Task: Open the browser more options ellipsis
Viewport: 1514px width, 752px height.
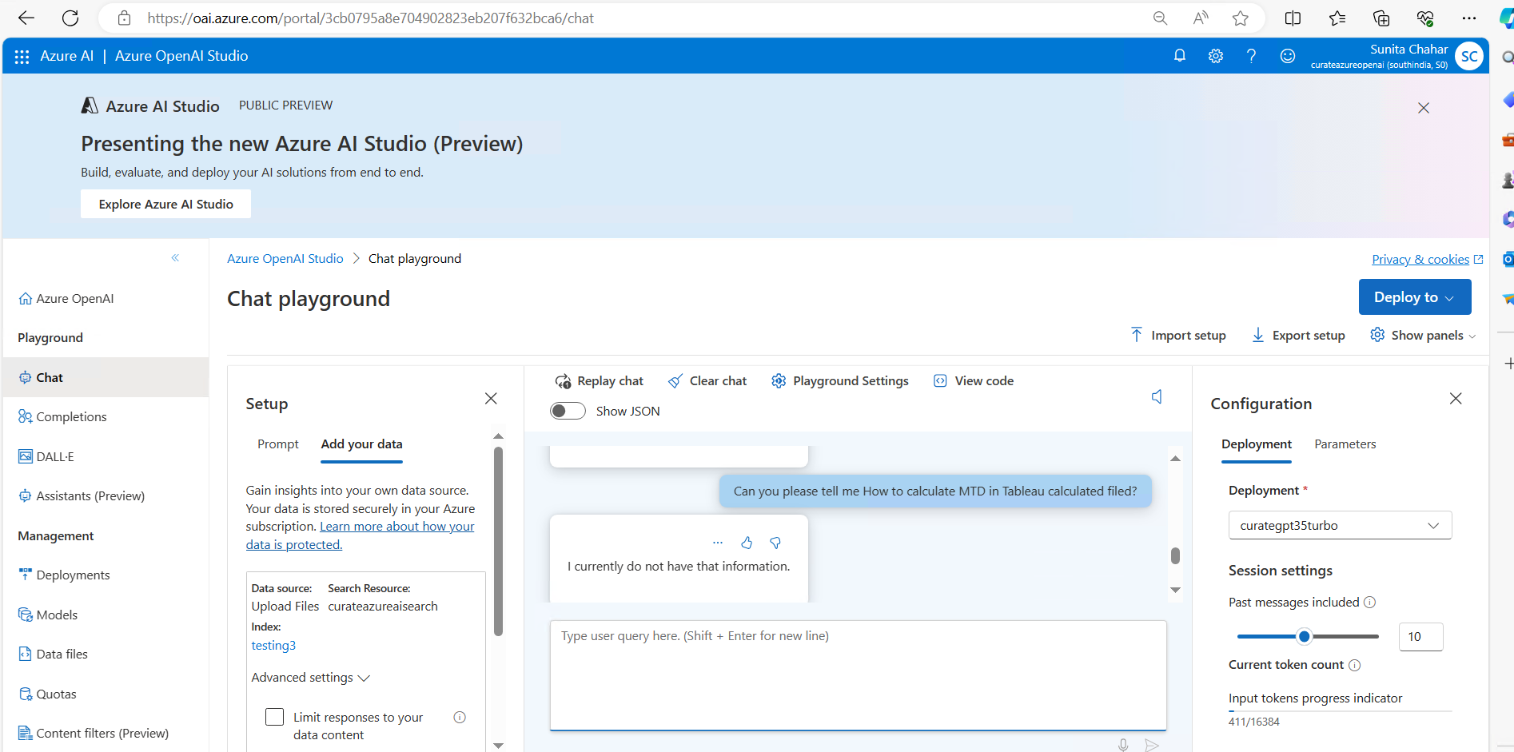Action: click(1469, 18)
